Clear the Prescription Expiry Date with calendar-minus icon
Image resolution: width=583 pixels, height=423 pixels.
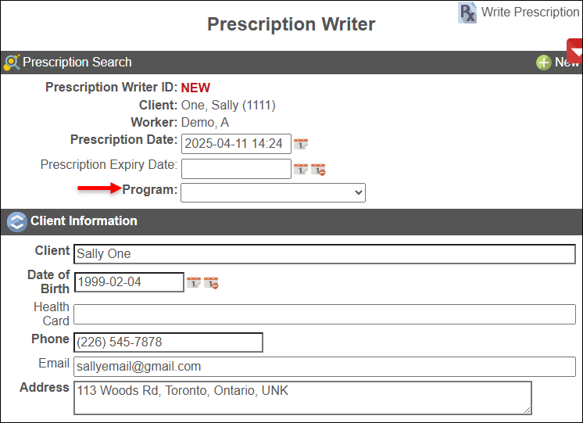click(318, 169)
